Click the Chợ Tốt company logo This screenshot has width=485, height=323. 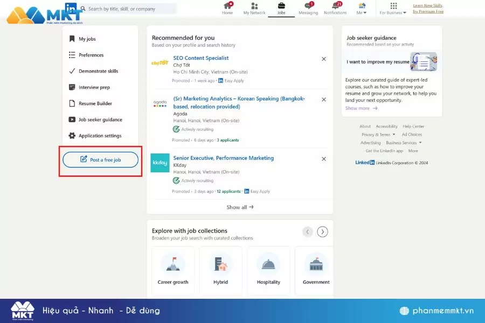(160, 63)
